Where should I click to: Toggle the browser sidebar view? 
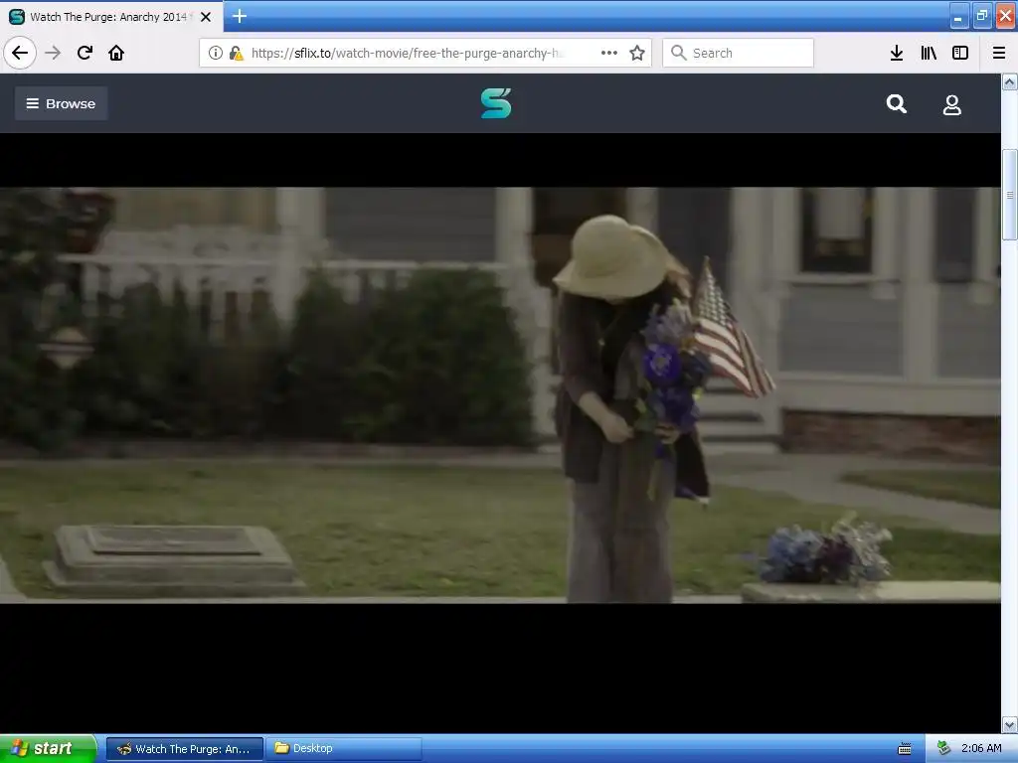[x=960, y=53]
